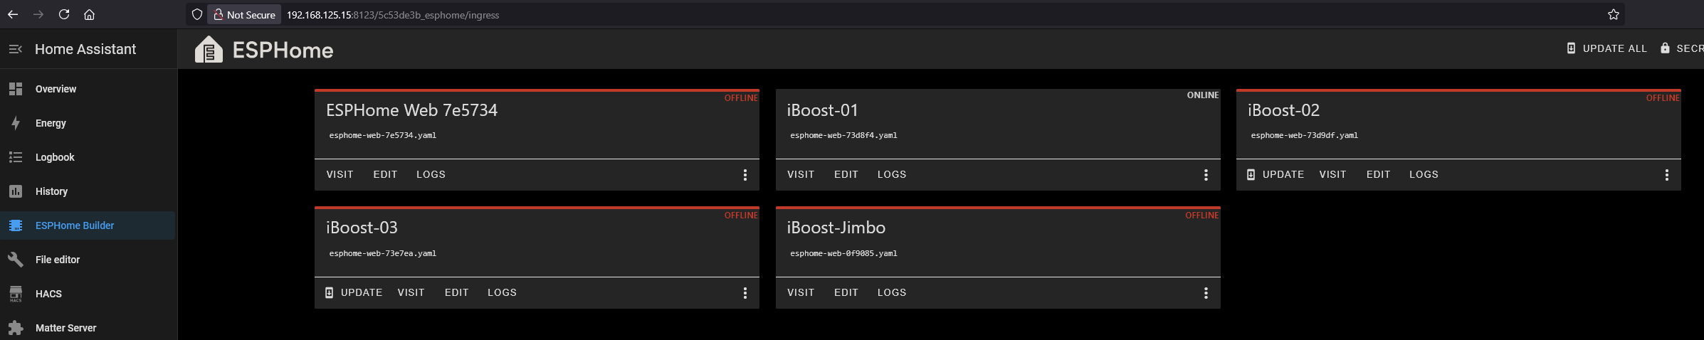Click the Home Assistant sidebar title

85,49
